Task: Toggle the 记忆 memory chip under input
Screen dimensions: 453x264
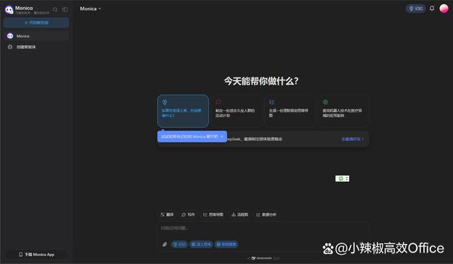Action: tap(179, 244)
